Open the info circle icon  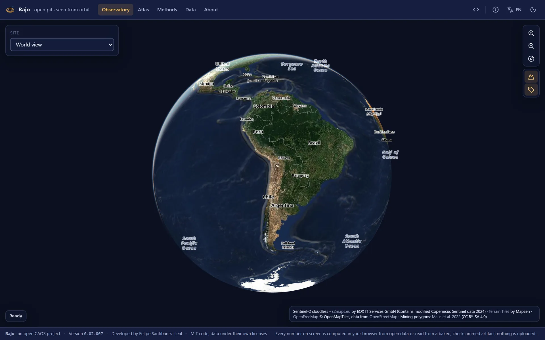click(496, 10)
